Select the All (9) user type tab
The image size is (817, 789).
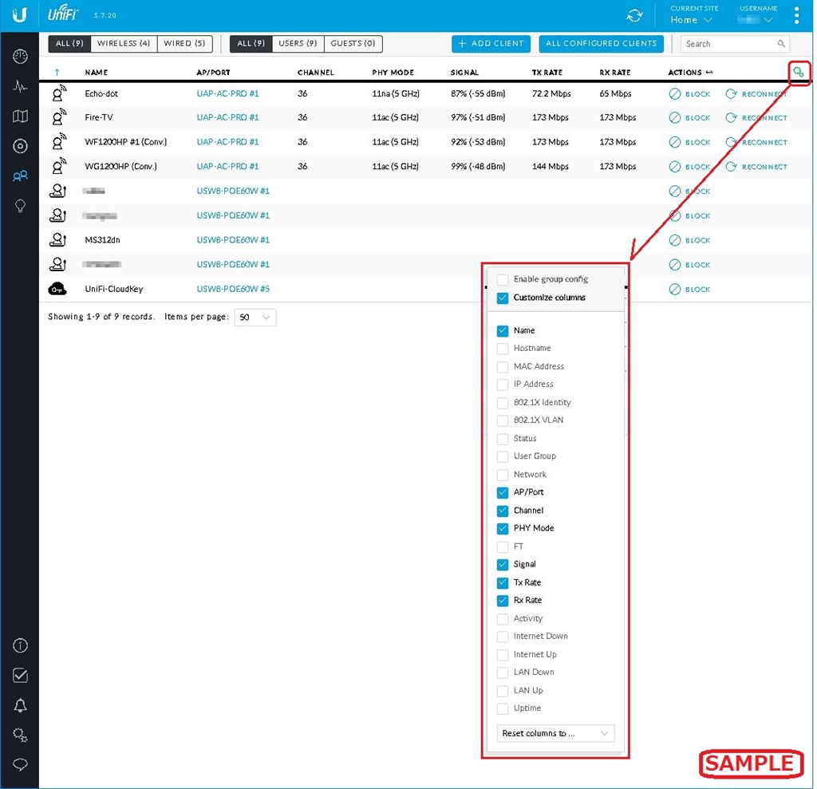251,44
